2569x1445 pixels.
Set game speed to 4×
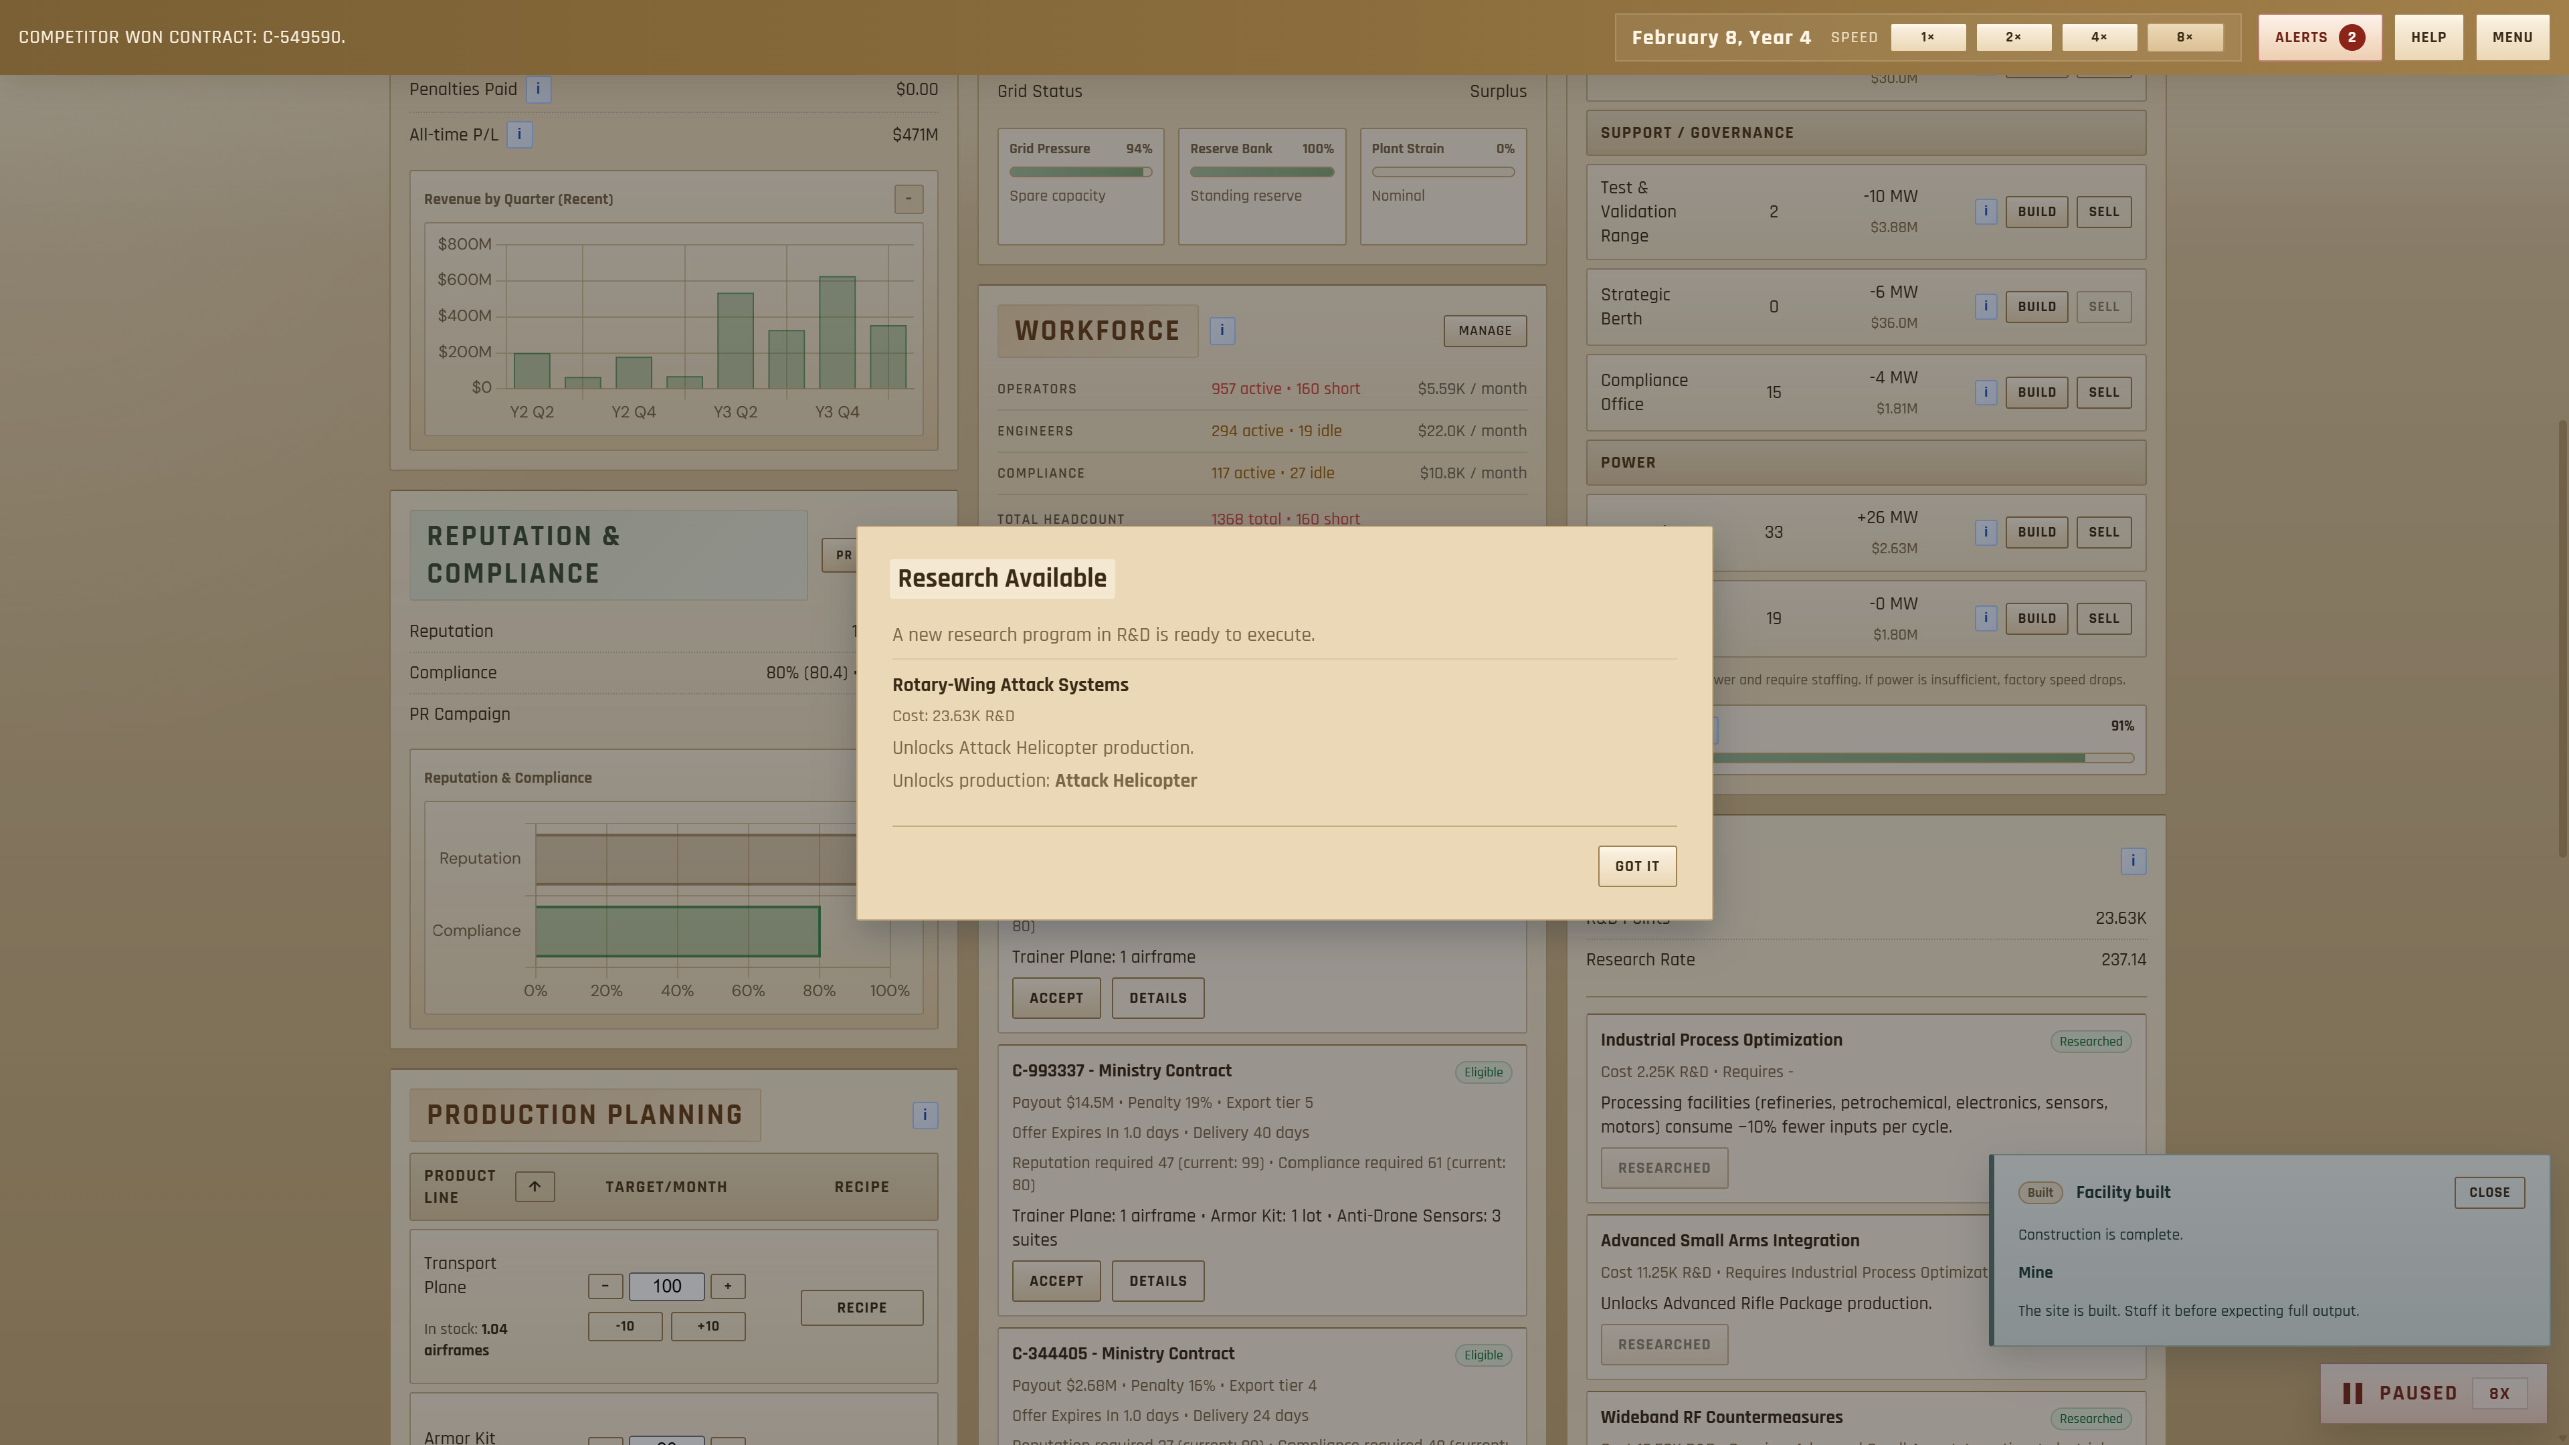coord(2099,37)
